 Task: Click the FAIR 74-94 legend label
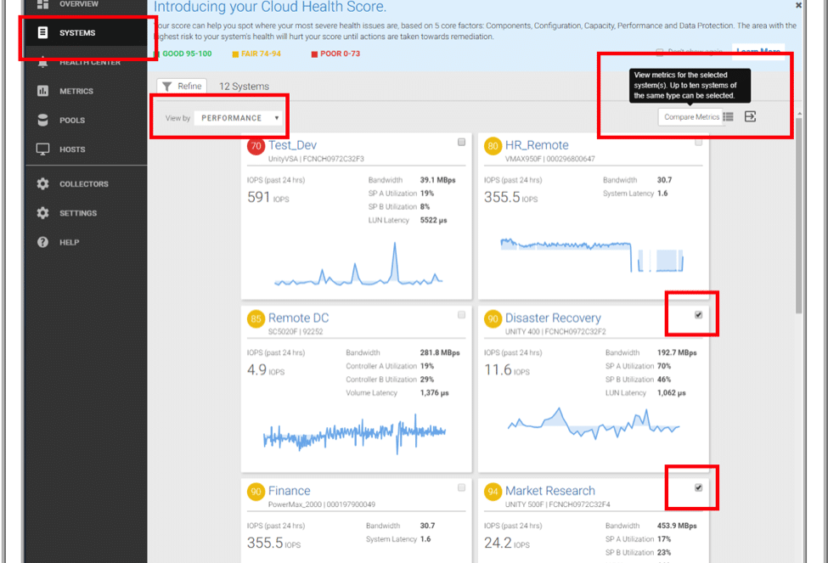pyautogui.click(x=261, y=53)
